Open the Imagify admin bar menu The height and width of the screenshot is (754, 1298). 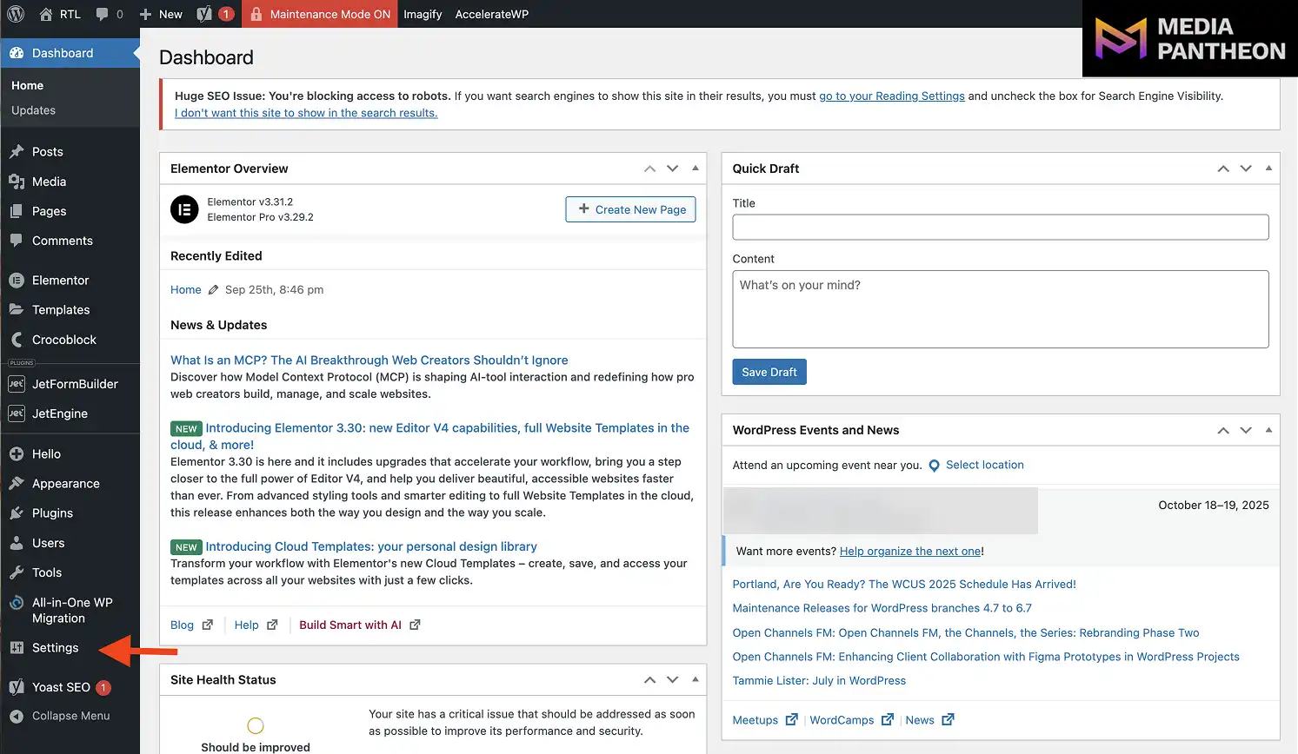tap(423, 14)
